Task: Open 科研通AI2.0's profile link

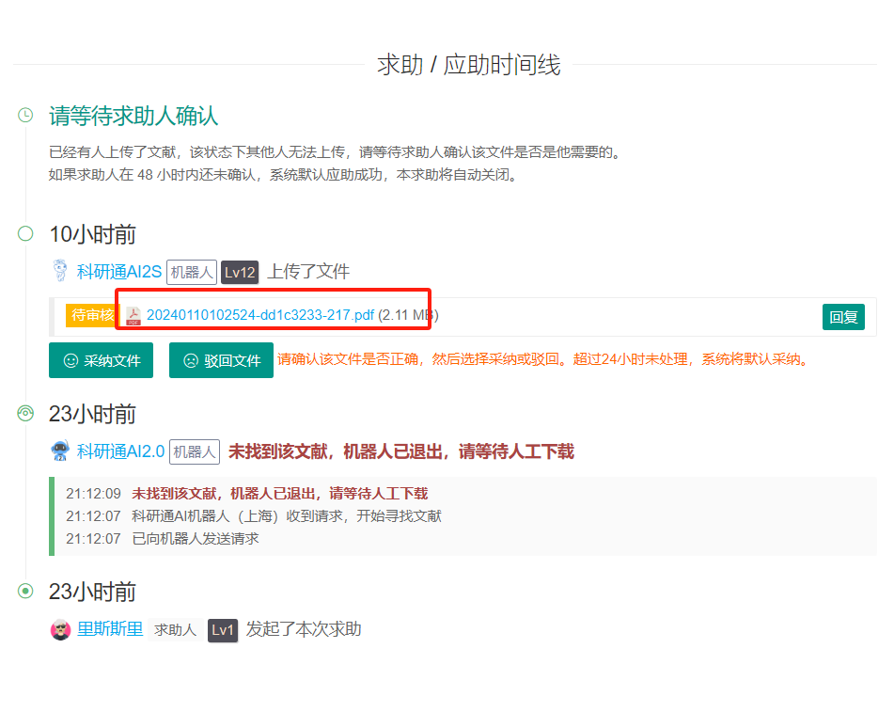Action: click(x=119, y=451)
